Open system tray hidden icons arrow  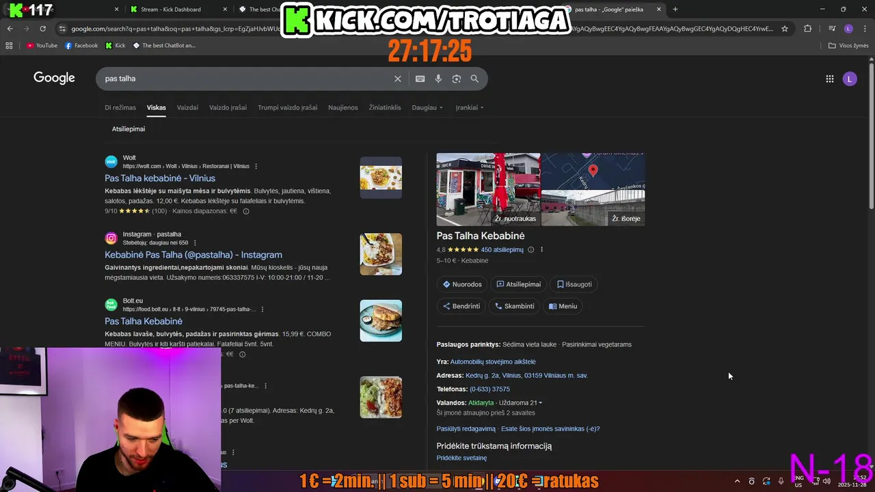click(737, 481)
